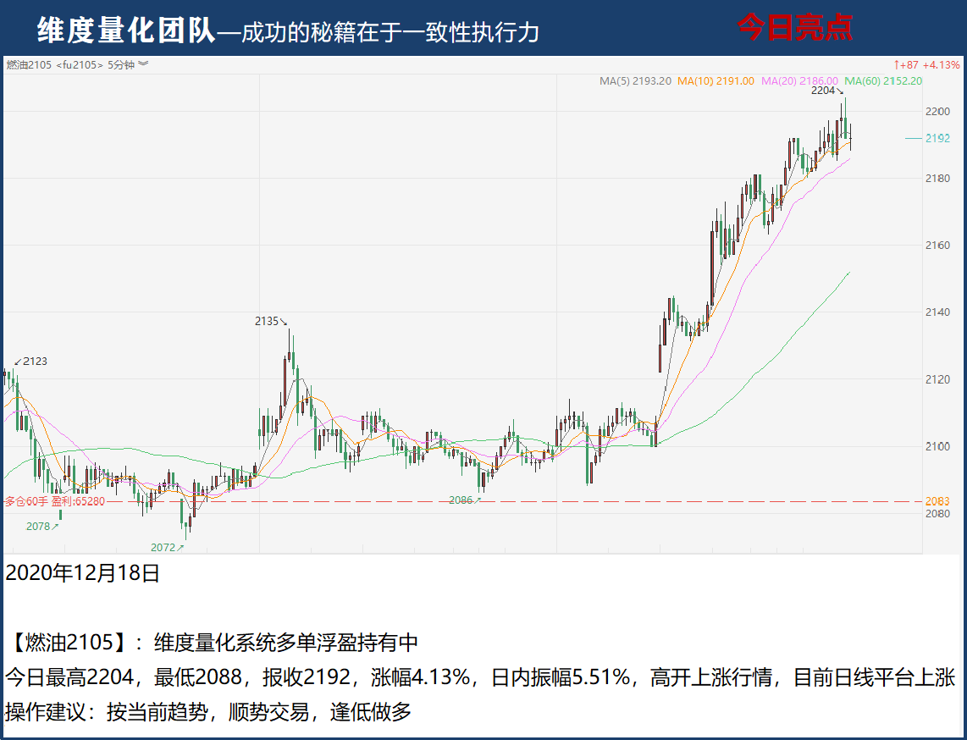Viewport: 967px width, 740px height.
Task: Click the 2204 high price marker
Action: click(823, 90)
